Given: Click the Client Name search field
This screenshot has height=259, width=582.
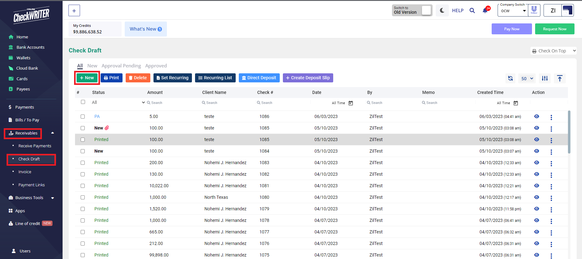Looking at the screenshot, I should coord(228,103).
